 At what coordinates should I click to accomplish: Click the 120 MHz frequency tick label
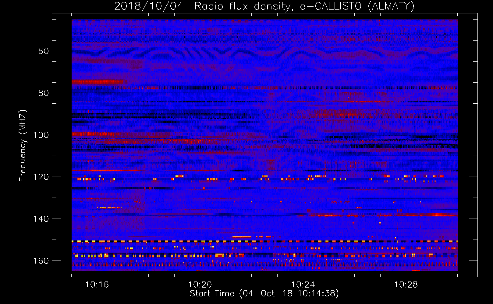[x=41, y=177]
